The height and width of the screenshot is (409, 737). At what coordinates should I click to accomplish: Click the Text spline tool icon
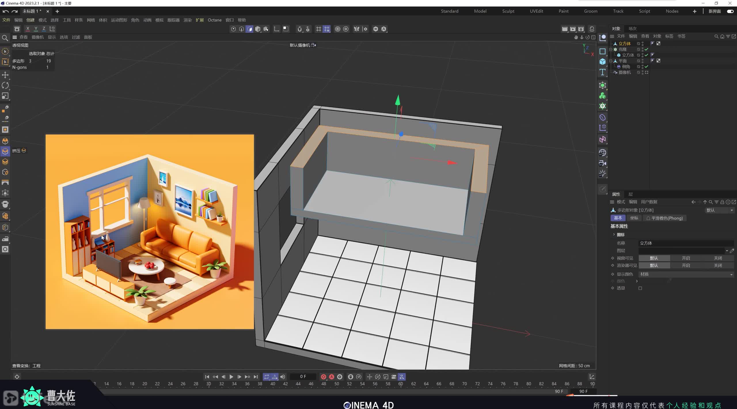602,72
